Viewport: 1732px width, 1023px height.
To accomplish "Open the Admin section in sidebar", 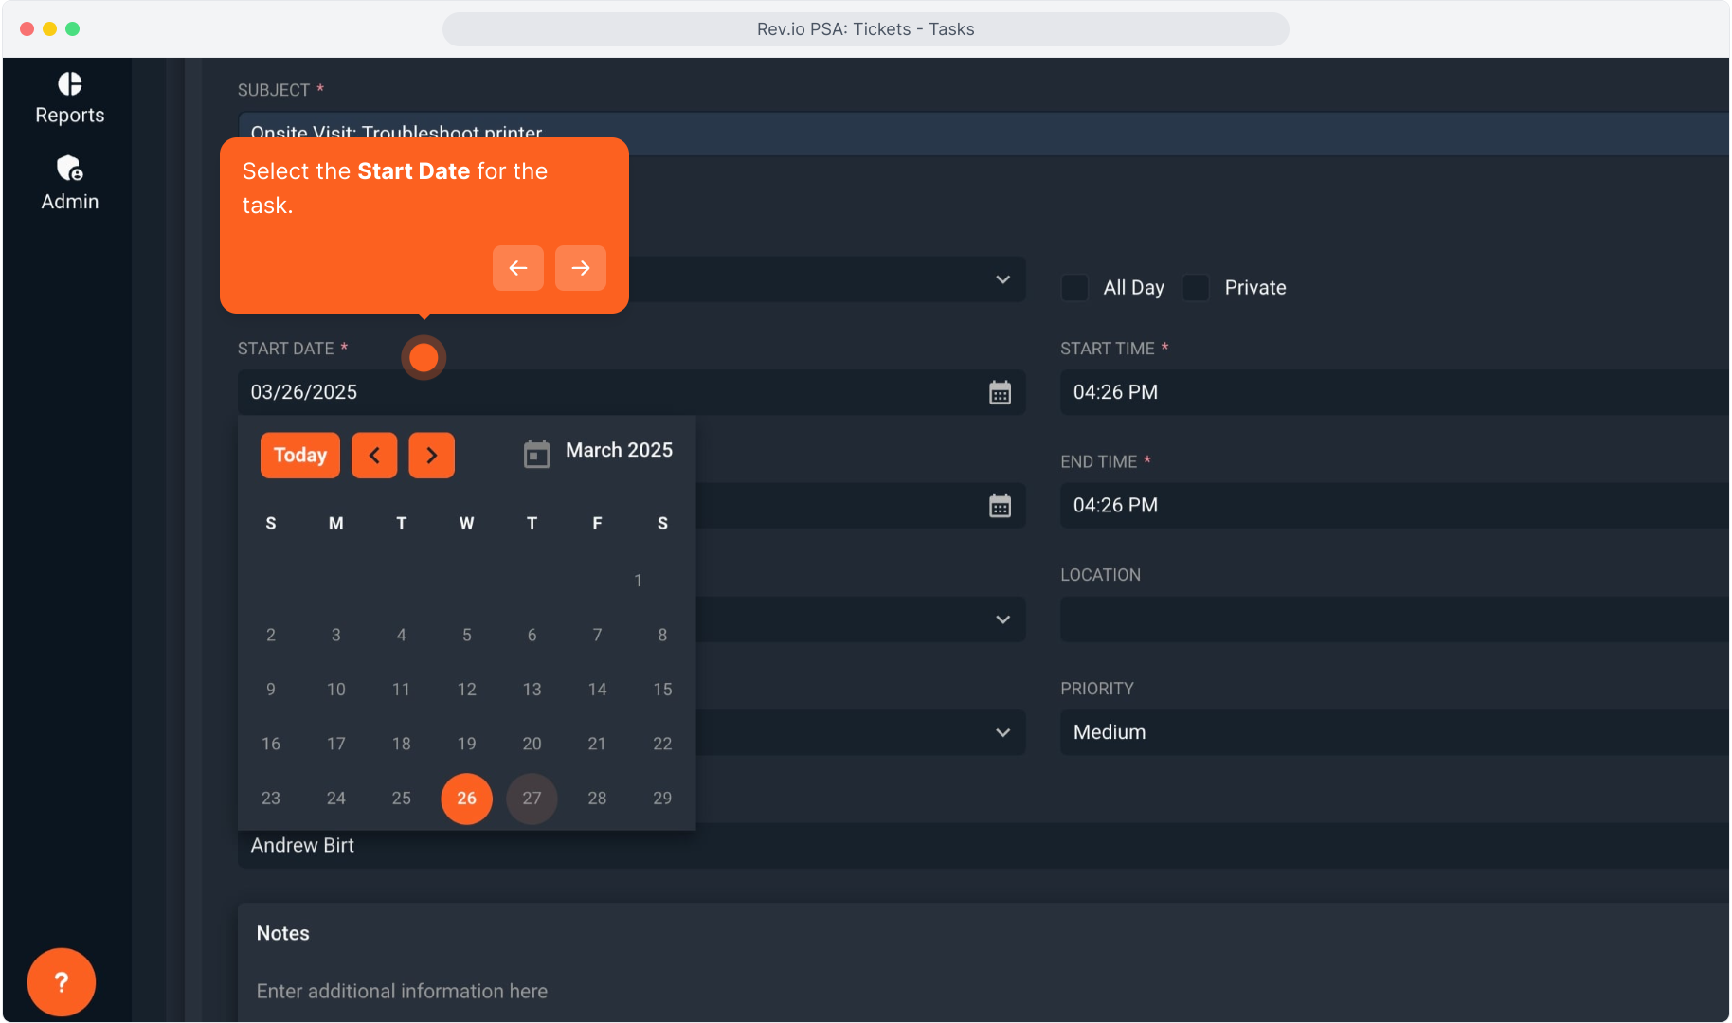I will tap(69, 184).
